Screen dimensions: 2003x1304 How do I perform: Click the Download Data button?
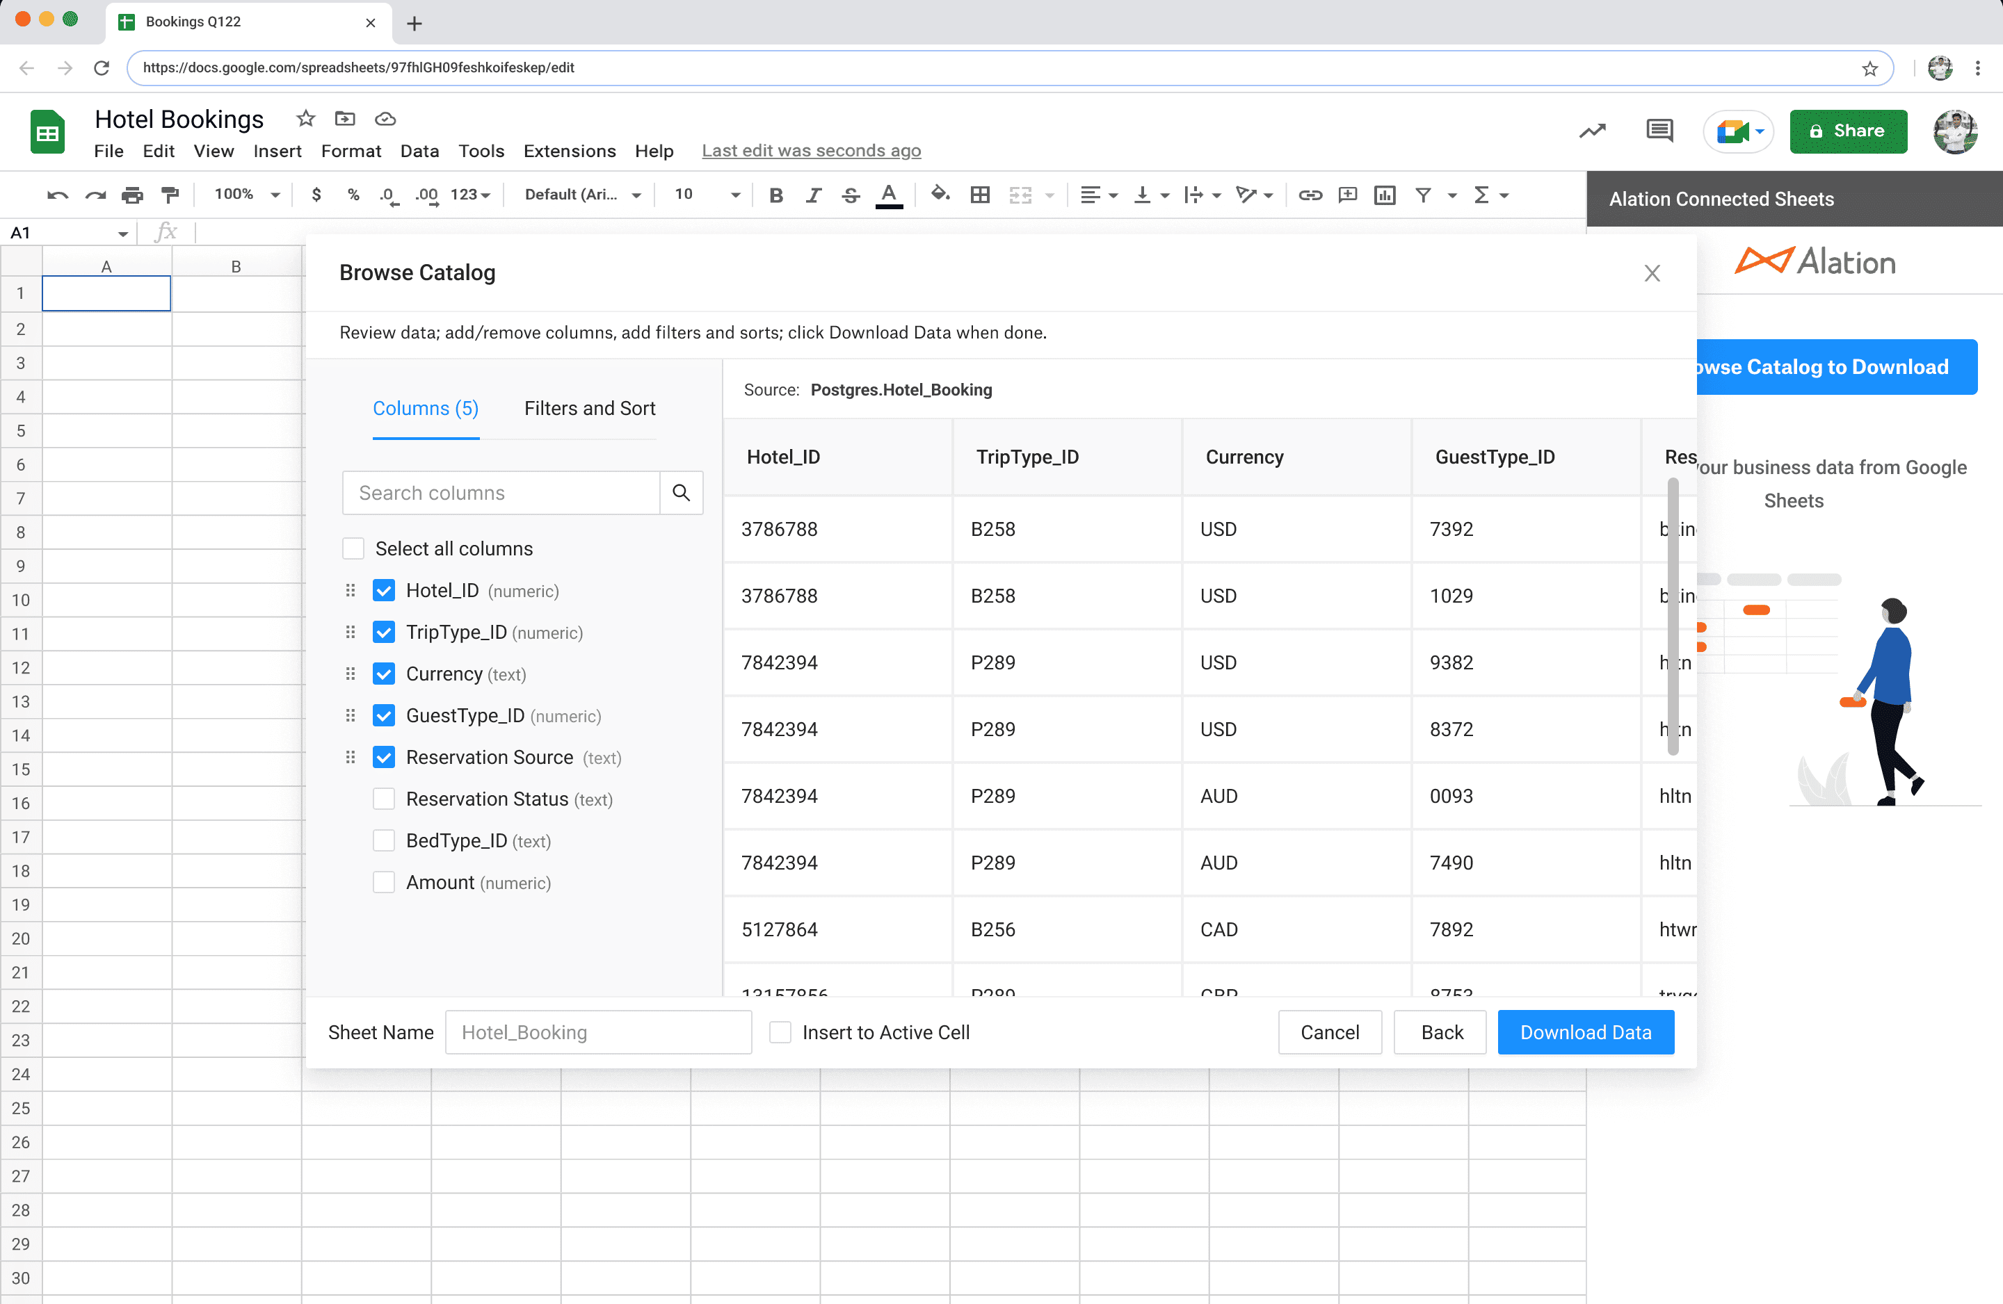pos(1586,1032)
